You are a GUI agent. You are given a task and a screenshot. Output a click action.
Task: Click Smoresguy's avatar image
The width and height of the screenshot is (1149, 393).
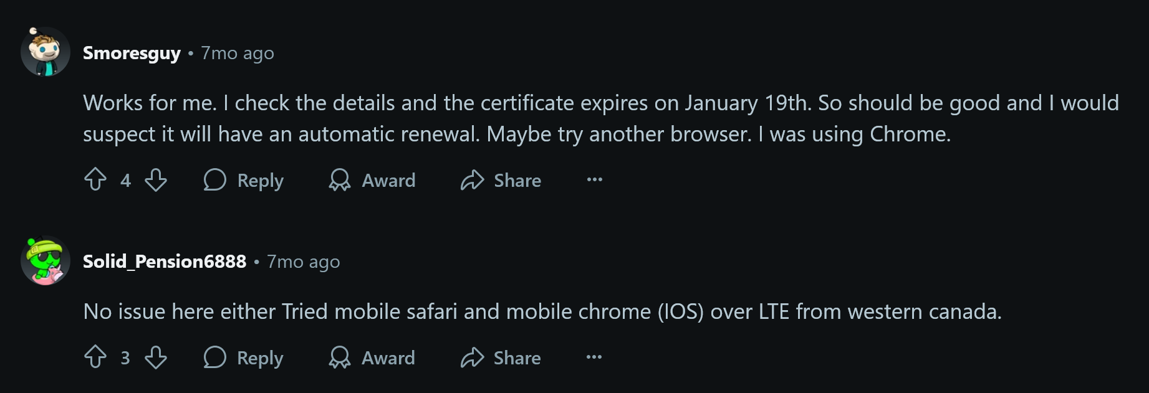[46, 52]
